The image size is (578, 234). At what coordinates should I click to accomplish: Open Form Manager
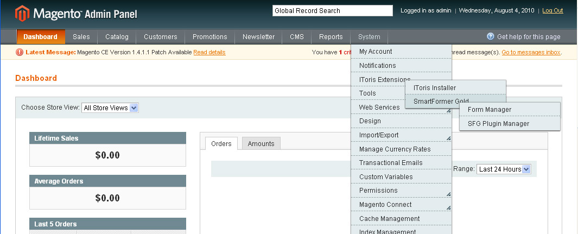tap(510, 110)
